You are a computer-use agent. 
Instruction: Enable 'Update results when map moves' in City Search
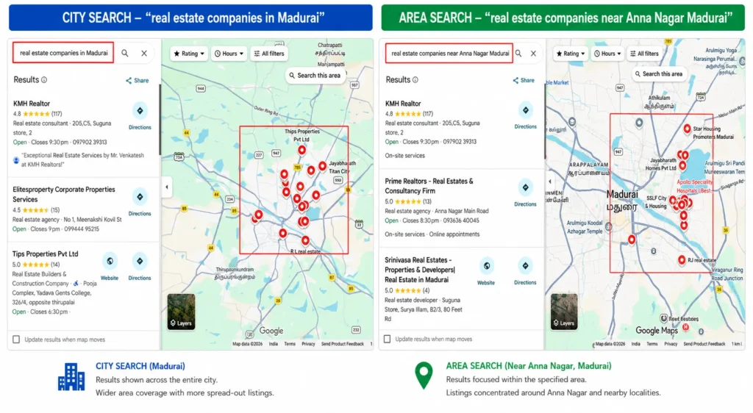pos(16,340)
